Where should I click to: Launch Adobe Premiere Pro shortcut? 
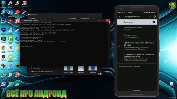[x=3, y=31]
